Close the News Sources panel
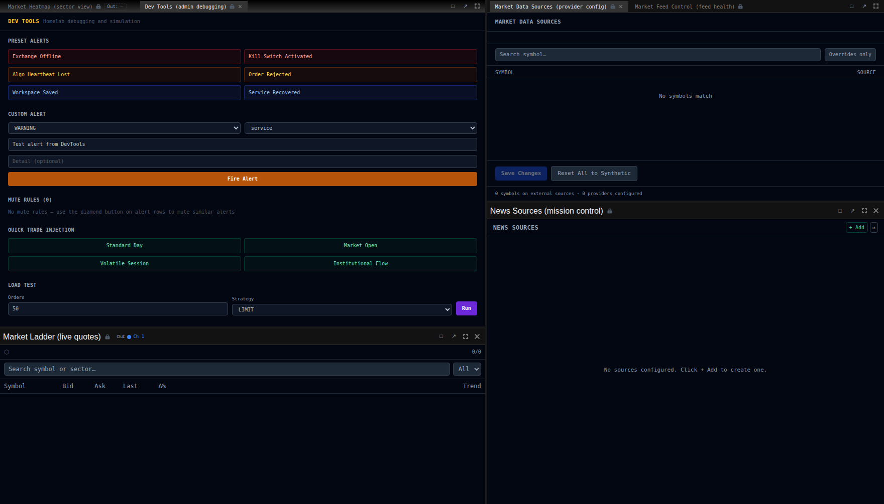The height and width of the screenshot is (504, 884). pos(876,211)
